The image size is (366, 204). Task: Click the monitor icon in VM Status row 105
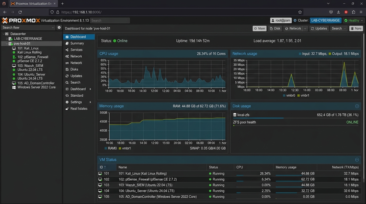click(100, 197)
